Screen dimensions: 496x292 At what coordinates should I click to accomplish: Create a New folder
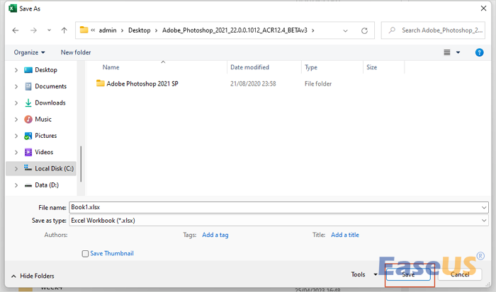(76, 52)
